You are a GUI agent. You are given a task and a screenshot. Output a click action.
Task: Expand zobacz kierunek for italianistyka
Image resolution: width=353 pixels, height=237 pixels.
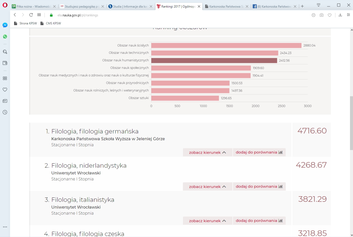coord(207,221)
